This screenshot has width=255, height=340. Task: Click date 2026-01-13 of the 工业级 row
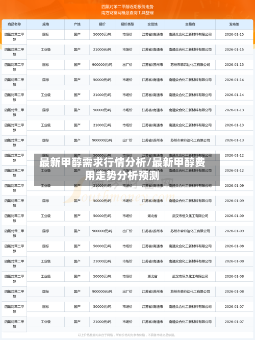pos(234,125)
